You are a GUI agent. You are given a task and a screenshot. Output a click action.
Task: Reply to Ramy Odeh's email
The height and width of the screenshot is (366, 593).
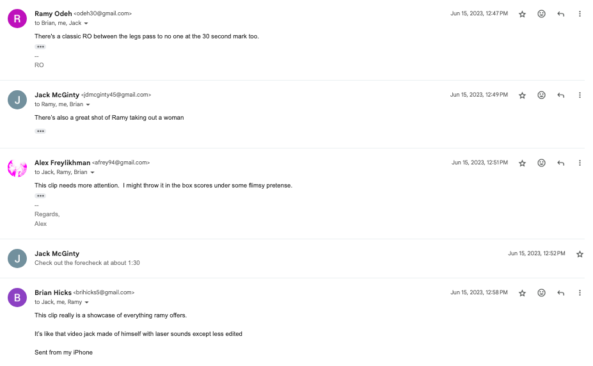coord(560,14)
